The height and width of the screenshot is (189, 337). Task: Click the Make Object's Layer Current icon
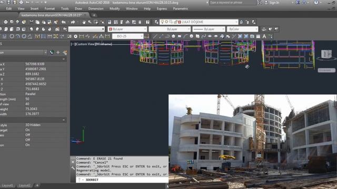tap(241, 22)
